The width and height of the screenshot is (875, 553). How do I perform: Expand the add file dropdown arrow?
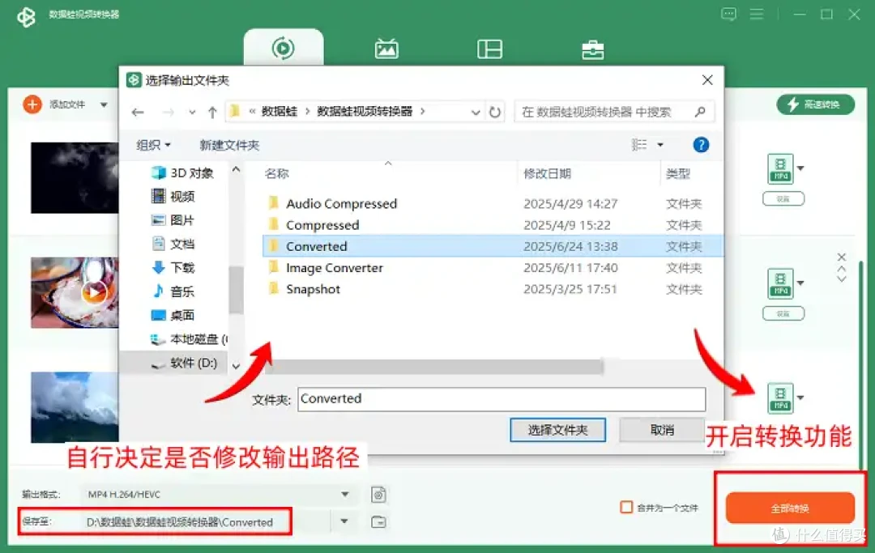[103, 104]
